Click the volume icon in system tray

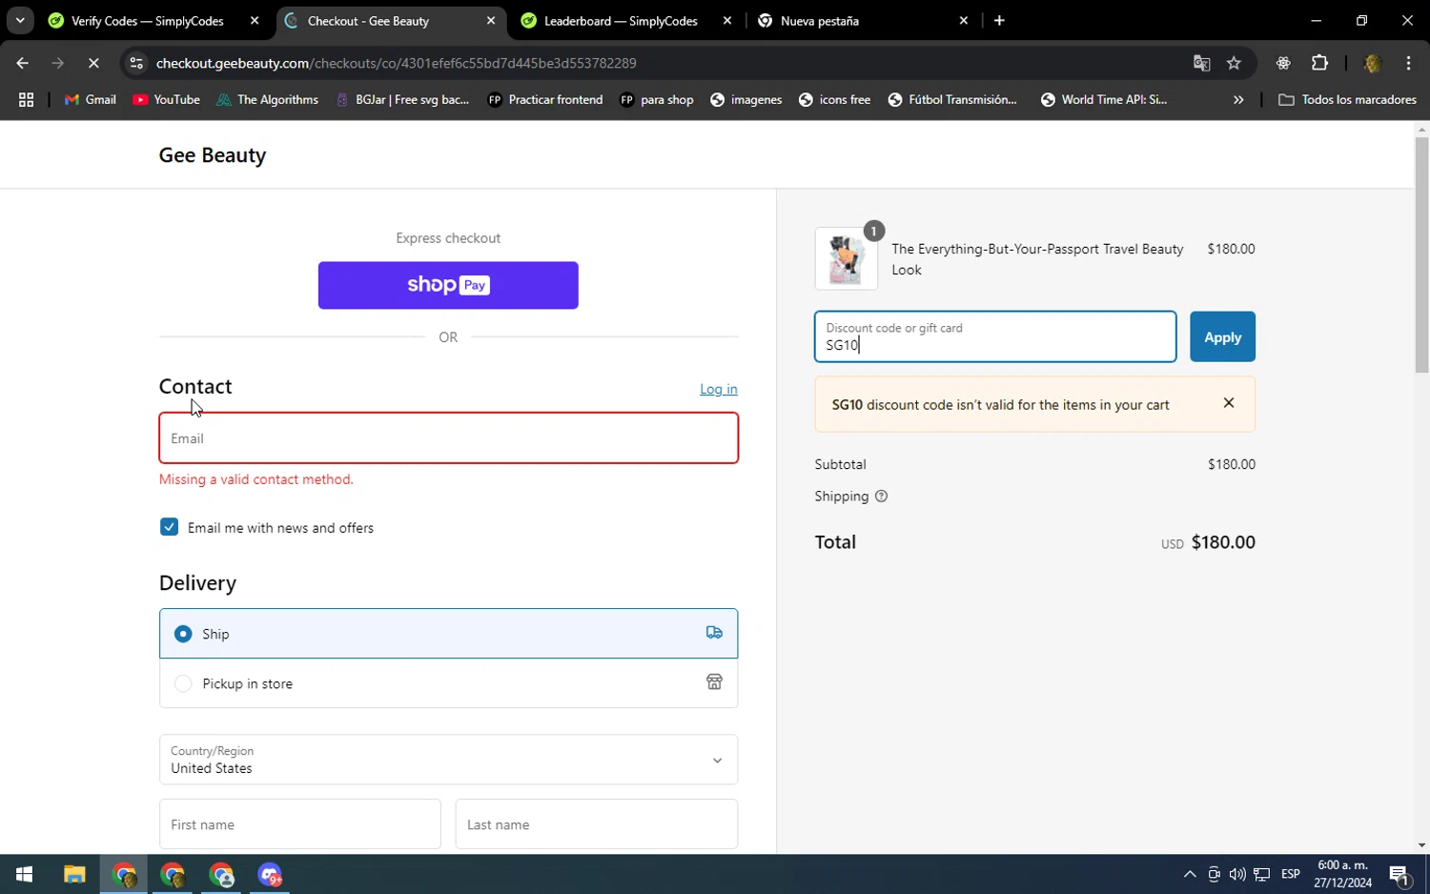pyautogui.click(x=1237, y=874)
